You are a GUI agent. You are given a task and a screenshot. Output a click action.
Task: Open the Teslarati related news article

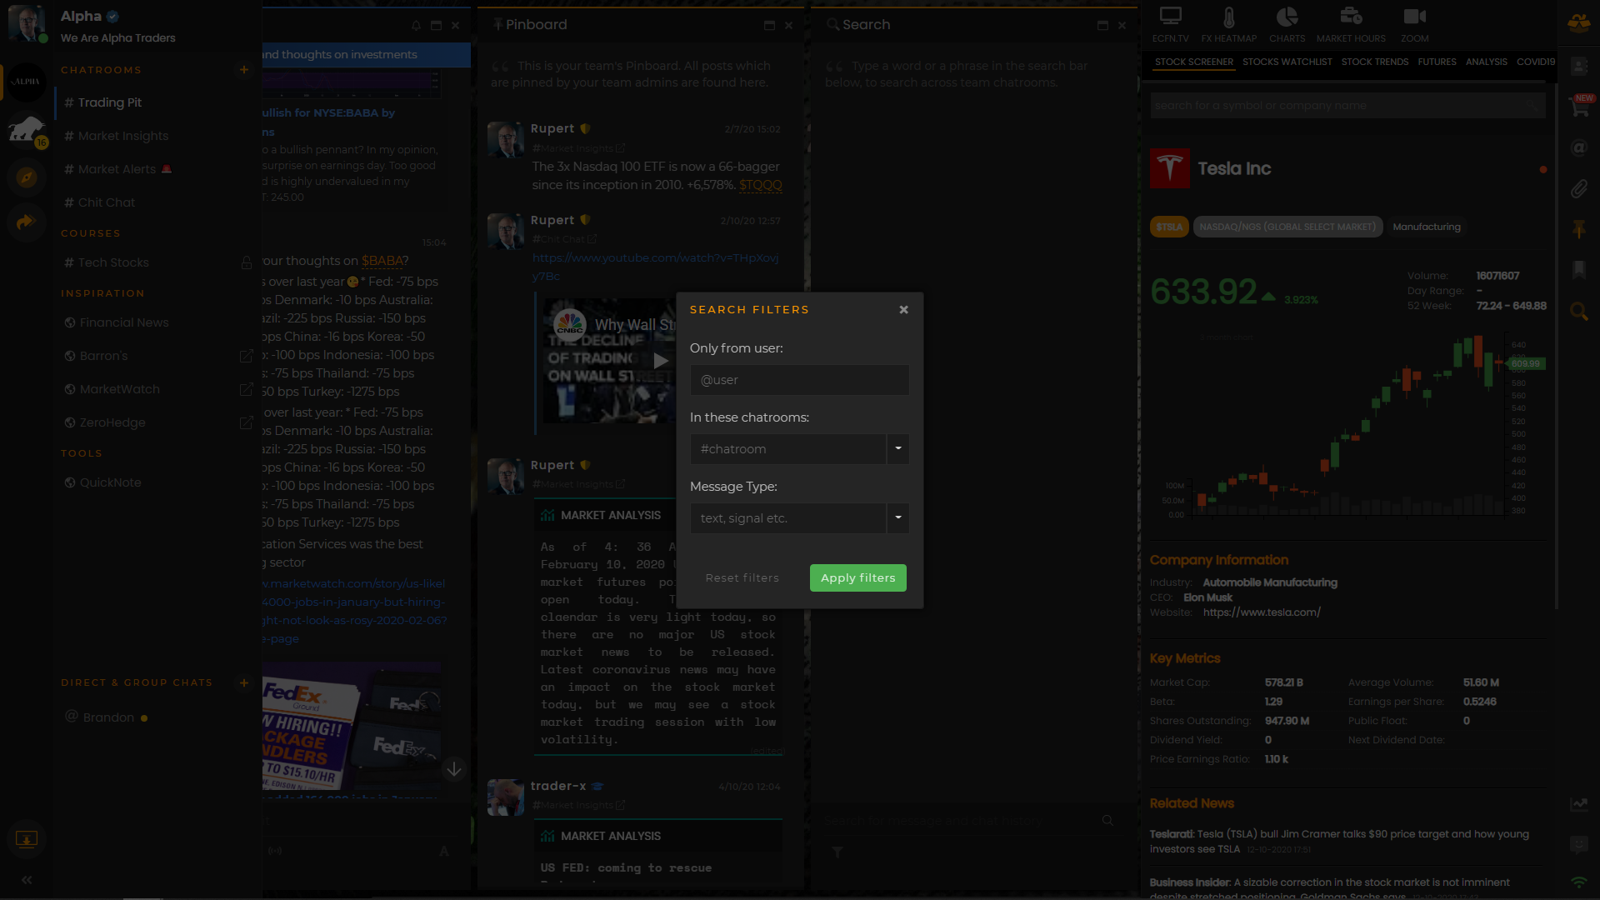1339,841
